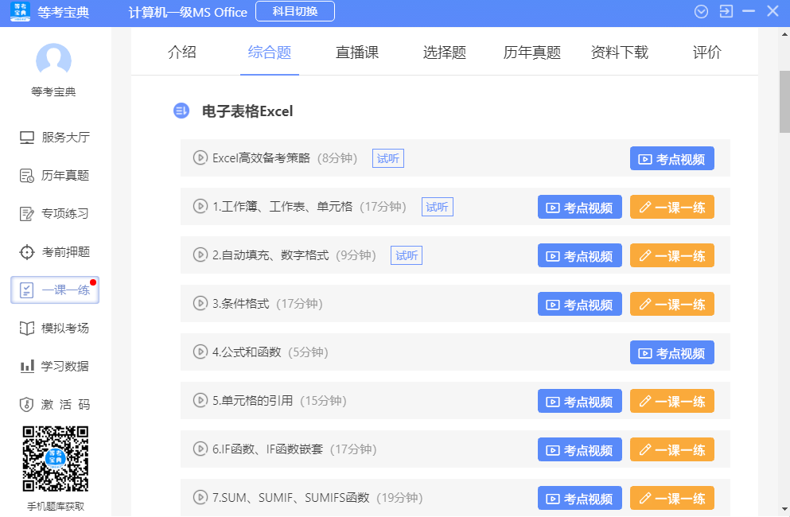Viewport: 790px width, 517px height.
Task: Click the logout arrow icon in title bar
Action: click(726, 11)
